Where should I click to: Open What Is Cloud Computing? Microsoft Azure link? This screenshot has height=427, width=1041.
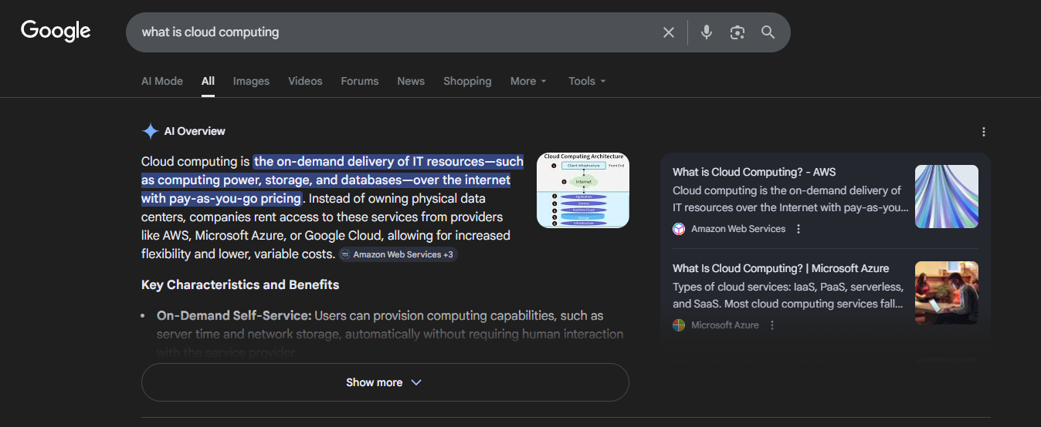tap(781, 268)
